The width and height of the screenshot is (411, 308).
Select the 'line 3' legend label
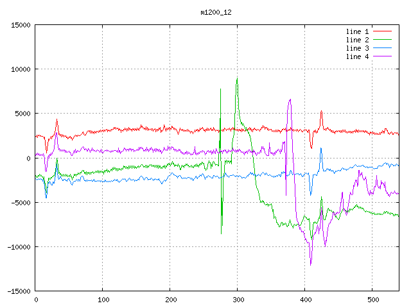pyautogui.click(x=358, y=48)
